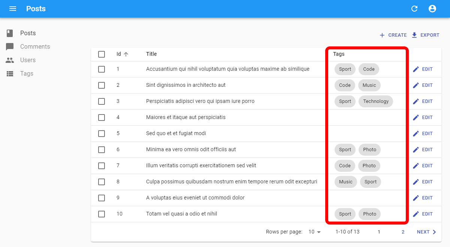Toggle the select-all checkbox in header
The image size is (450, 247).
(x=102, y=54)
